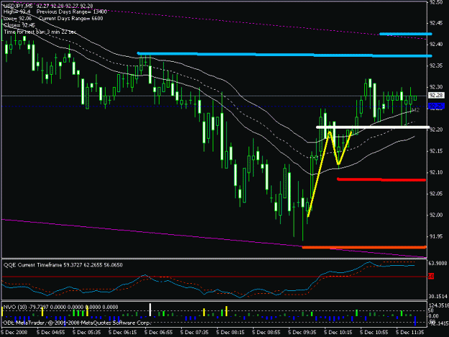Click the 92.40 price axis label
449x337 pixels.
(x=436, y=44)
